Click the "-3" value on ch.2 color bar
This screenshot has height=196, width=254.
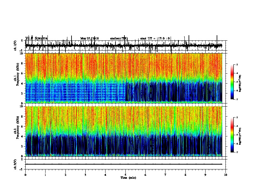click(x=236, y=118)
